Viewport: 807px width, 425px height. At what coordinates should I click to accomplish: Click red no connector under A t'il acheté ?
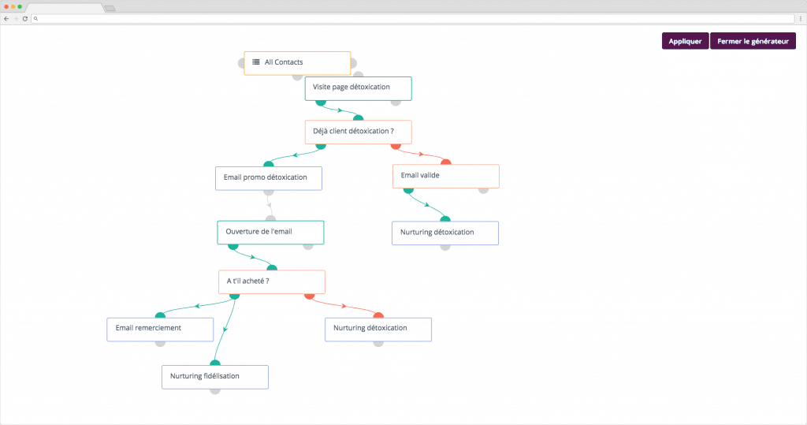(309, 296)
